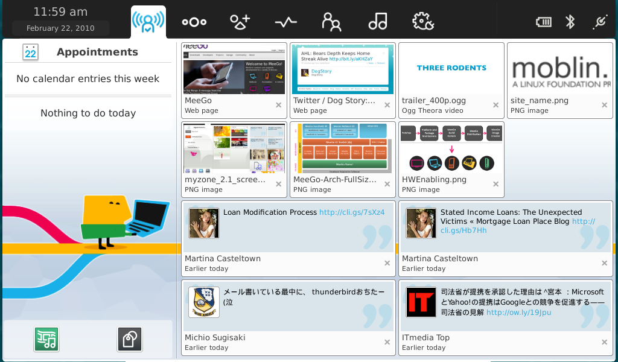Remove the Twitter Dog Story item

point(387,105)
